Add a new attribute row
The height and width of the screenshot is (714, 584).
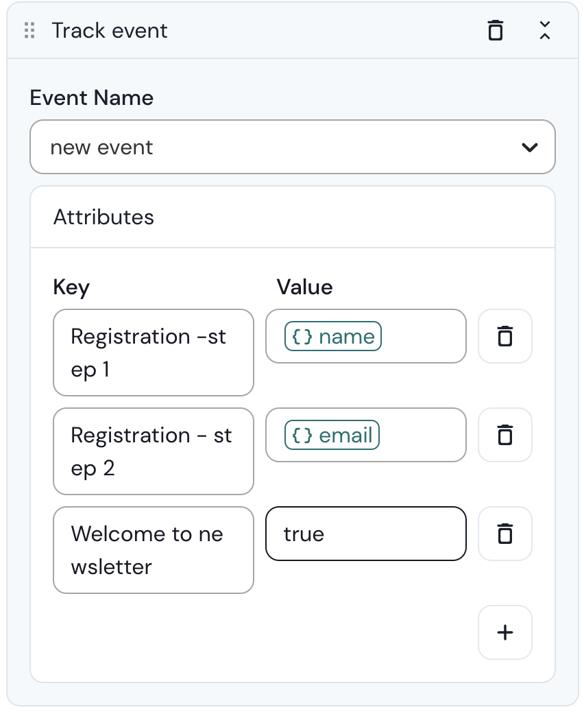point(504,632)
